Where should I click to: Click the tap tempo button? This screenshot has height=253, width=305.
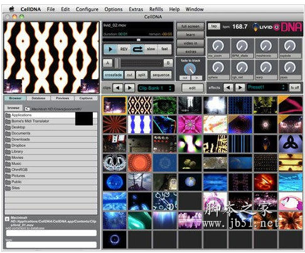pyautogui.click(x=214, y=26)
